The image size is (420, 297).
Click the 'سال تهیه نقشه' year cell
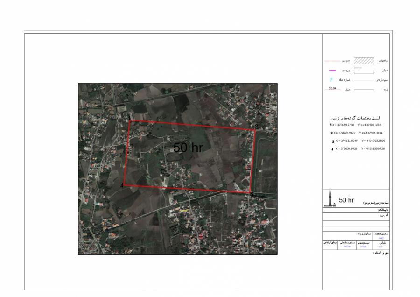click(381, 235)
